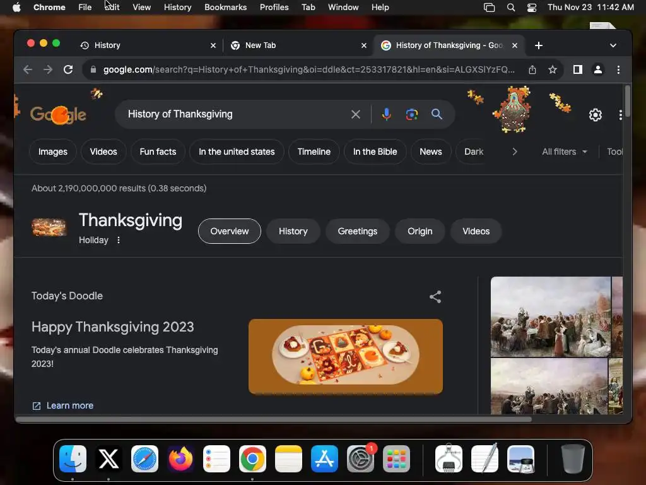Image resolution: width=646 pixels, height=485 pixels.
Task: Launch X app from dock
Action: (109, 458)
